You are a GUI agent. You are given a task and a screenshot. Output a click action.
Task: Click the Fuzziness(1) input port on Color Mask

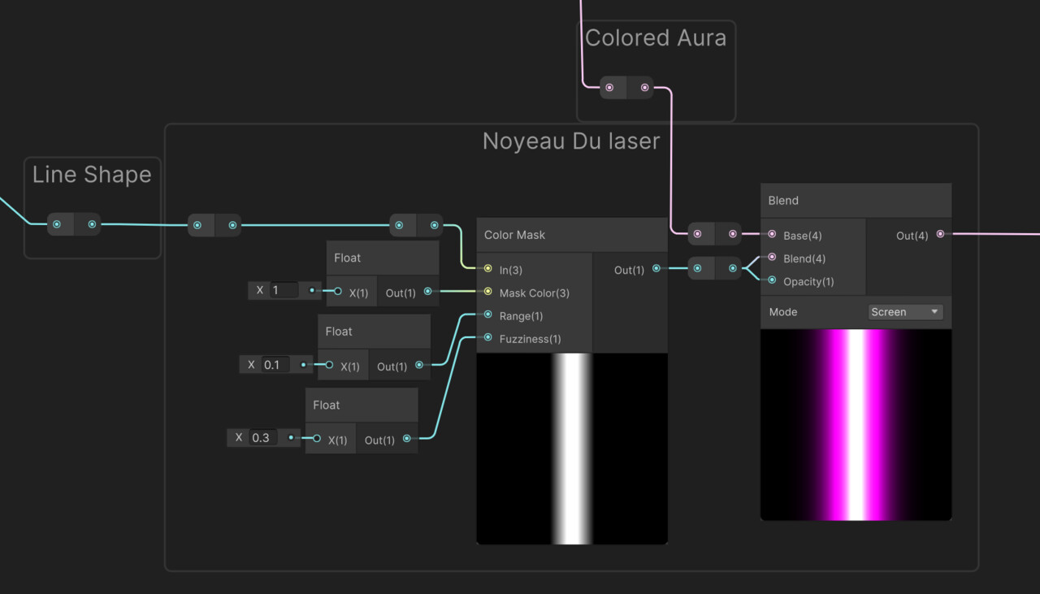click(488, 339)
